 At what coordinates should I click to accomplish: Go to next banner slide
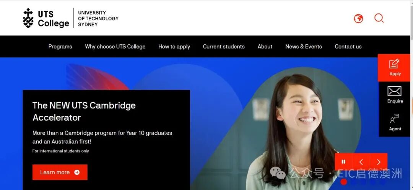point(379,162)
